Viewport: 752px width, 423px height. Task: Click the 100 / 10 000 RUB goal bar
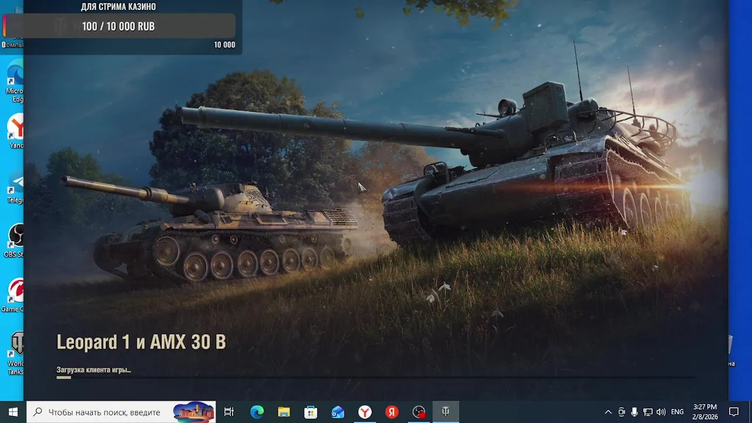(119, 26)
